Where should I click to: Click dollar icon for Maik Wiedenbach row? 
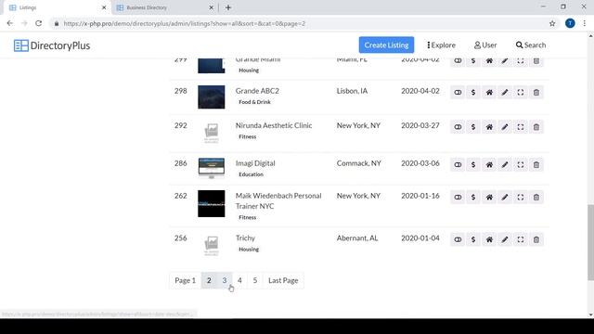(473, 198)
